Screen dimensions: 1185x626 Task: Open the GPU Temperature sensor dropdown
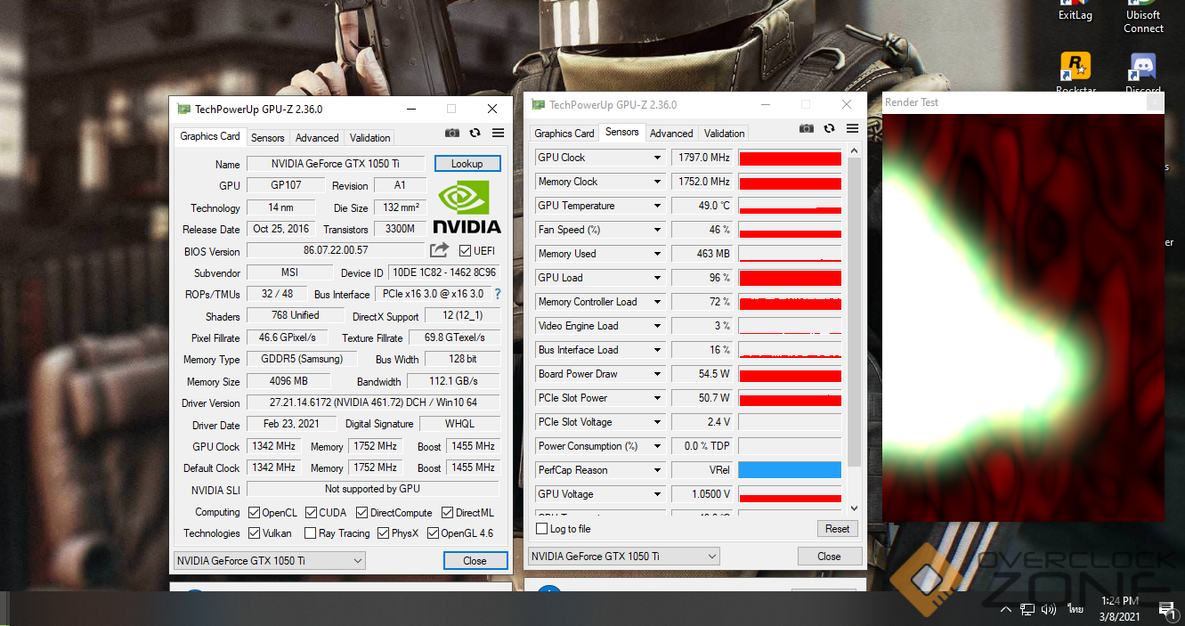(657, 206)
